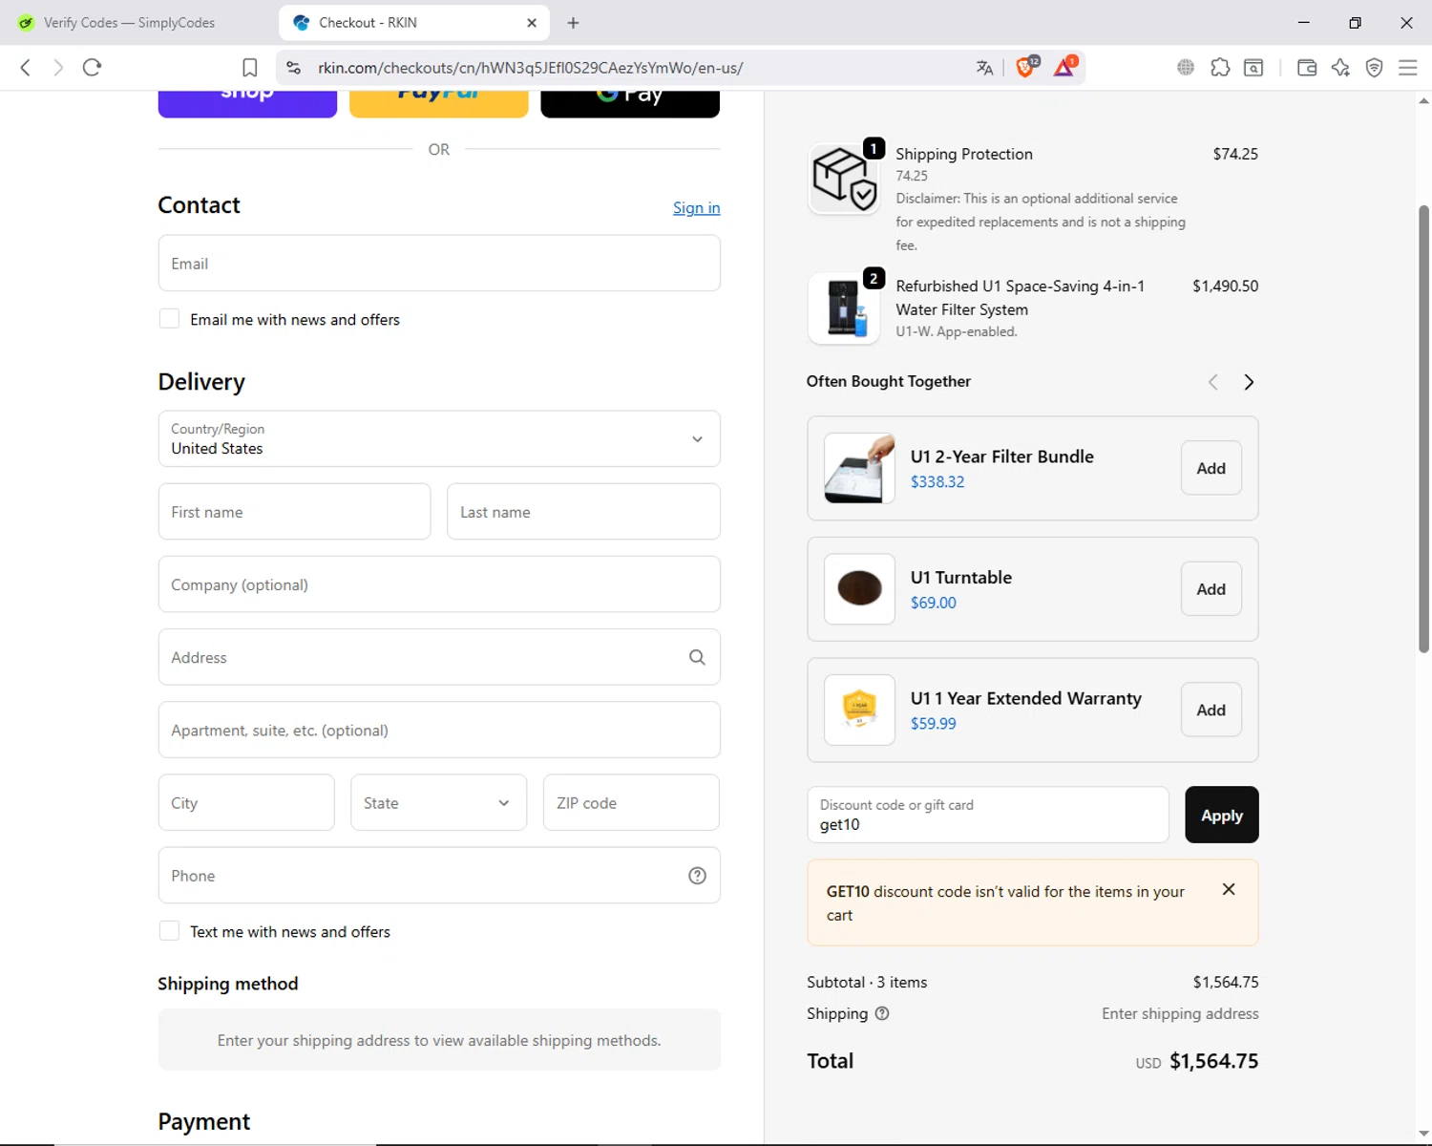Open the extensions puzzle icon
Screen dimensions: 1432x1146
pyautogui.click(x=1220, y=68)
